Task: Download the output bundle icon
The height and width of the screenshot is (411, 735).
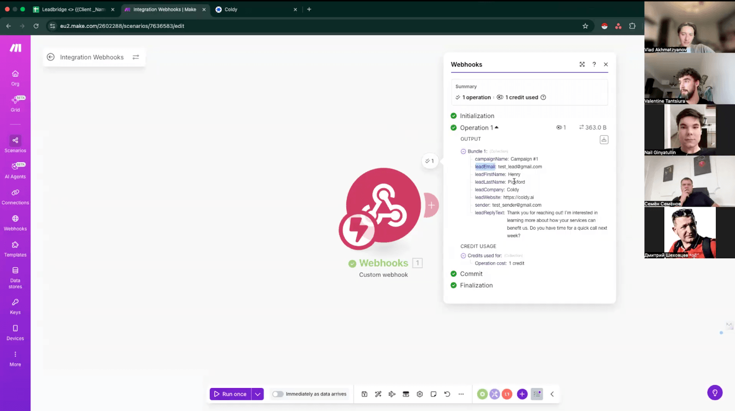Action: (x=604, y=140)
